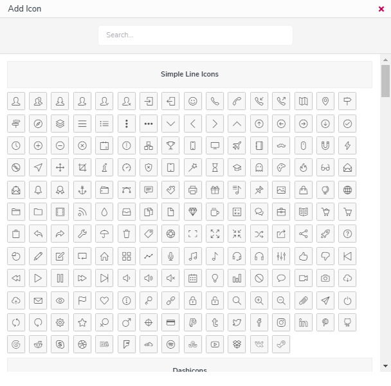Viewport: 391px width, 386px height.
Task: Pick the globe world icon
Action: [x=347, y=190]
